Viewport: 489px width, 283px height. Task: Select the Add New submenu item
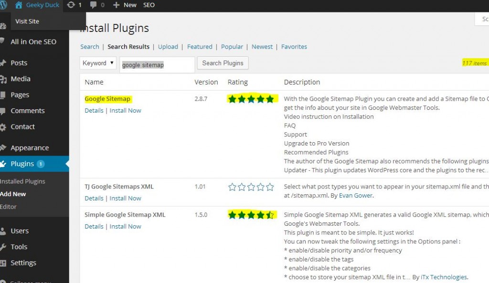click(13, 194)
